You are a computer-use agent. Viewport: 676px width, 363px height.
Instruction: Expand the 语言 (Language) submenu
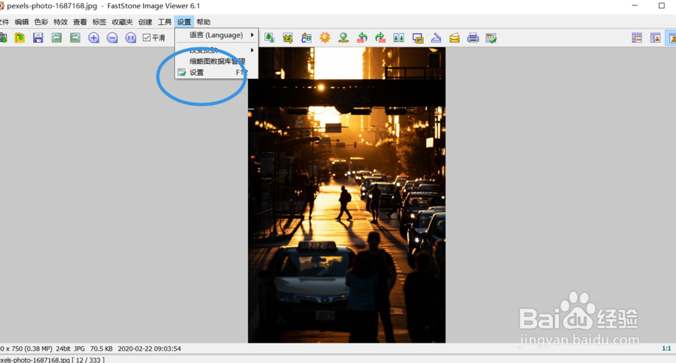tap(216, 35)
